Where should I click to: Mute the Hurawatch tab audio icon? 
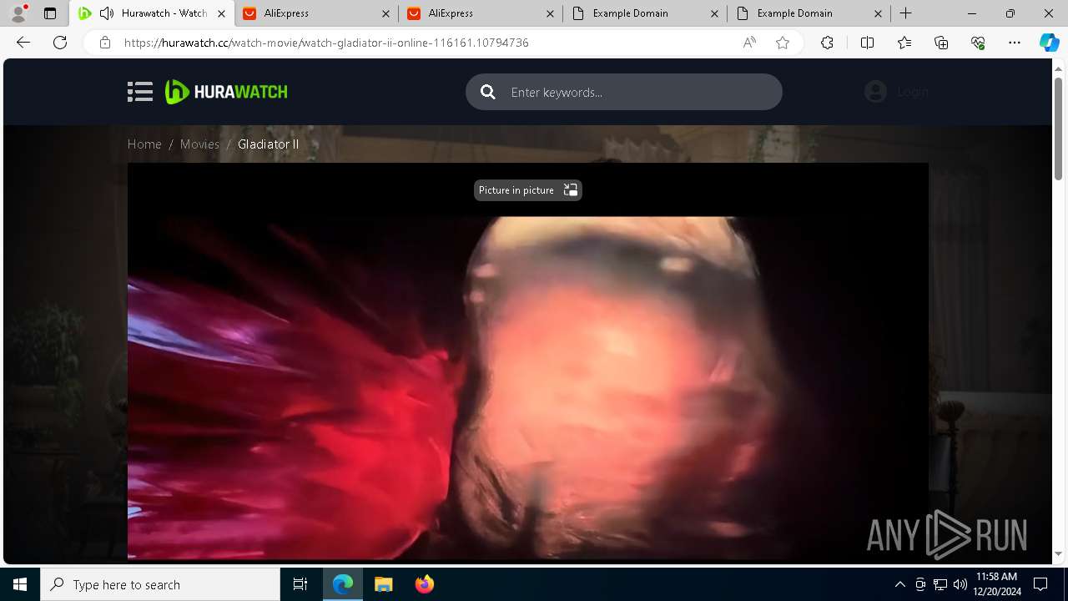(x=106, y=13)
